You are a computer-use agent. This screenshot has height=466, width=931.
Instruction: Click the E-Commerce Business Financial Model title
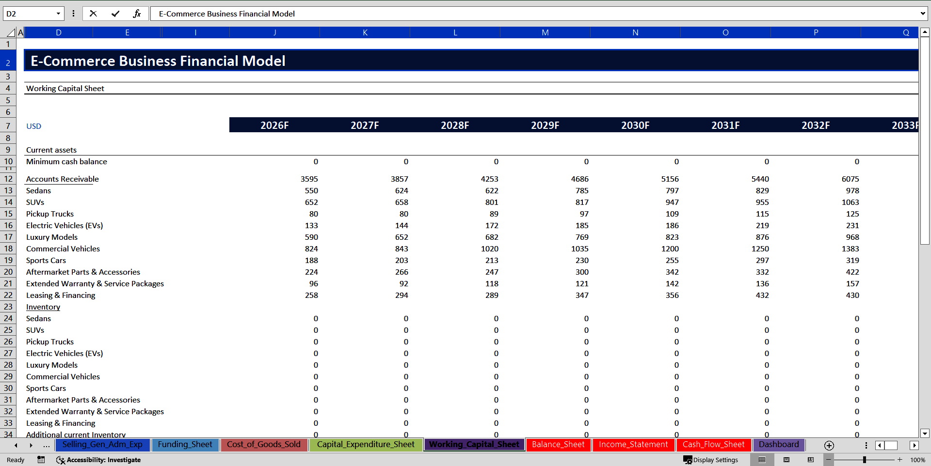[x=158, y=61]
